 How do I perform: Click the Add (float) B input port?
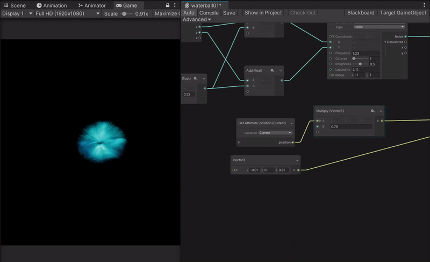tap(247, 86)
